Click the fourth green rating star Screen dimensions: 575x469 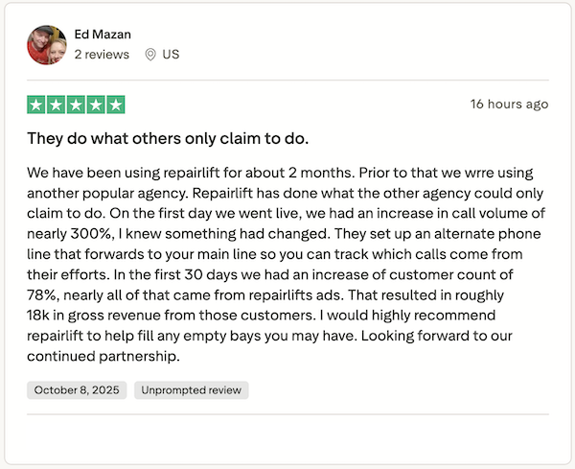click(96, 105)
